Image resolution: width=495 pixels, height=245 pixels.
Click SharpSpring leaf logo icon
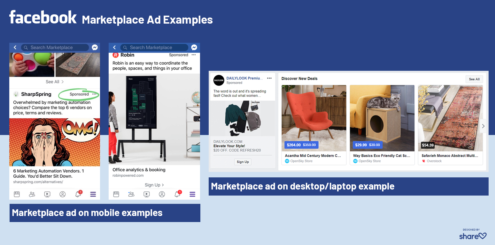[x=16, y=94]
